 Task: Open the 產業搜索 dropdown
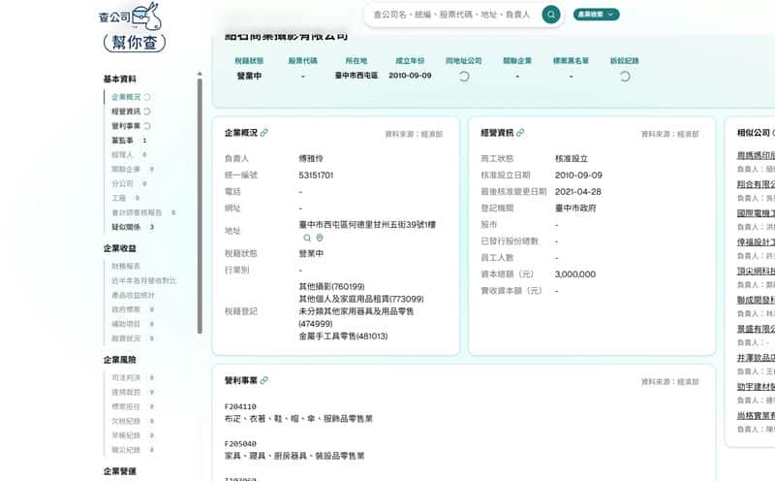pyautogui.click(x=596, y=15)
